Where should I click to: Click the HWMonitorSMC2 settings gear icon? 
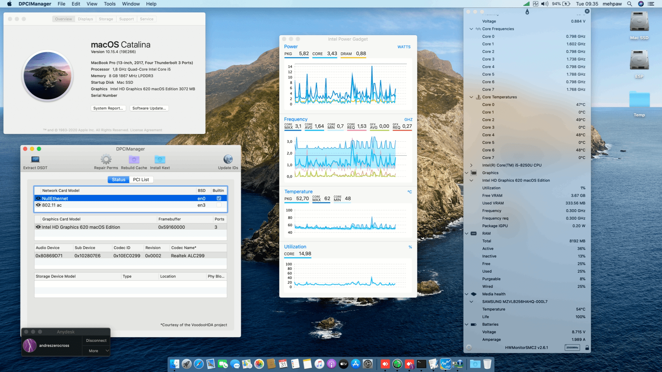(468, 347)
